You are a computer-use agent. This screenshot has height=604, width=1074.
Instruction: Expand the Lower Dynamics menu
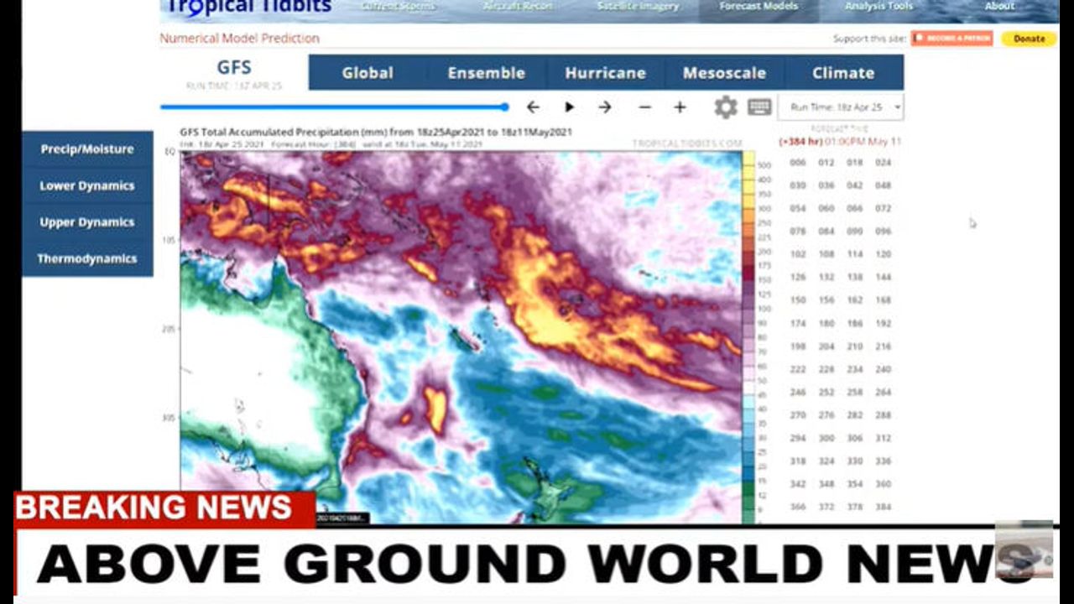(x=87, y=186)
